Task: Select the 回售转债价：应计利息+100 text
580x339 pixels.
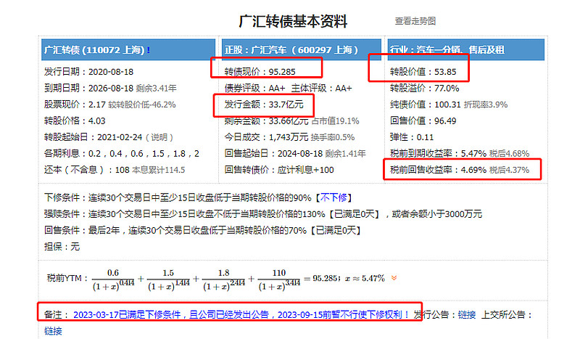Action: (x=279, y=170)
